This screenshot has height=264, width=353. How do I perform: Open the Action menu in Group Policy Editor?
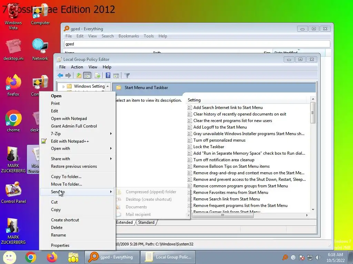click(77, 67)
